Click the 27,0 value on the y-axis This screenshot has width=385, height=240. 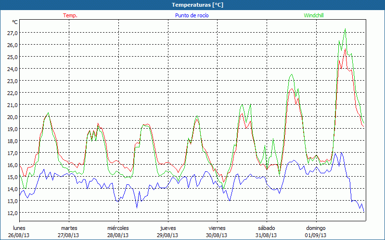[12, 33]
